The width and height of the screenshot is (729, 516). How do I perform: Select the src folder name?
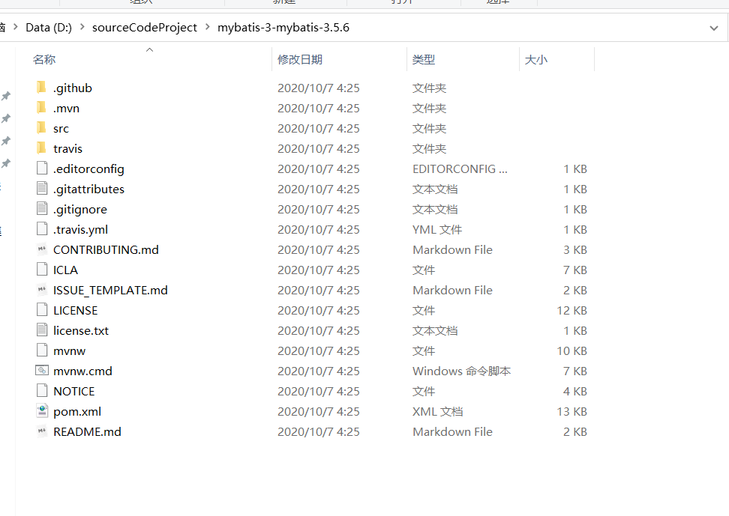click(x=61, y=129)
